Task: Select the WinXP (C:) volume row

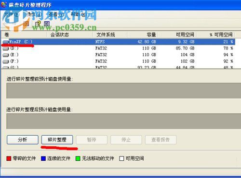Action: coord(119,42)
